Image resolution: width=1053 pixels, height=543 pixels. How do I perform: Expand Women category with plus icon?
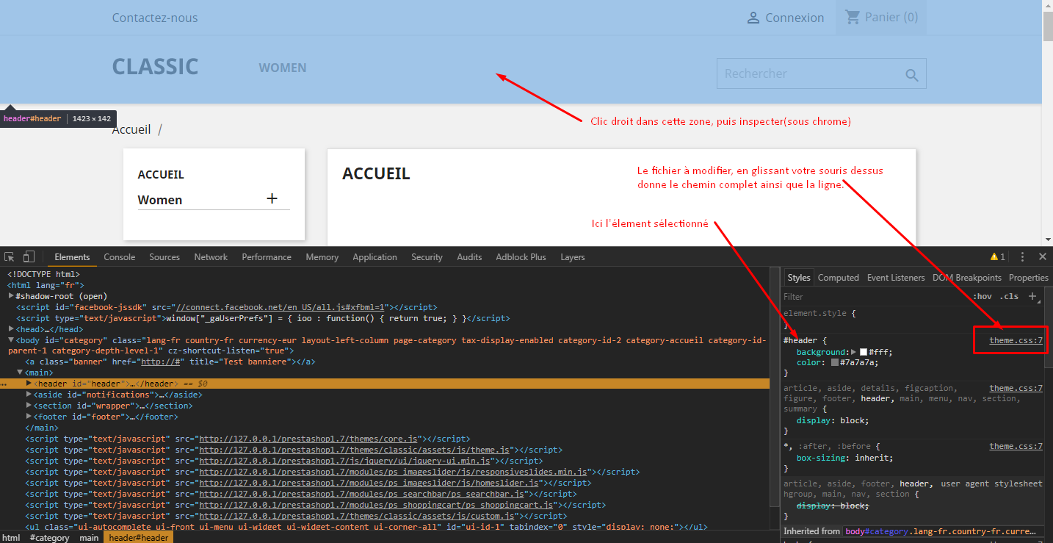coord(272,198)
